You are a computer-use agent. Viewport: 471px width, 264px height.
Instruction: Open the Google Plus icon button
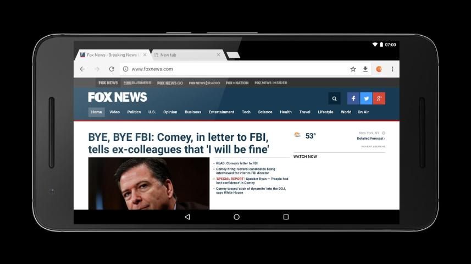379,98
